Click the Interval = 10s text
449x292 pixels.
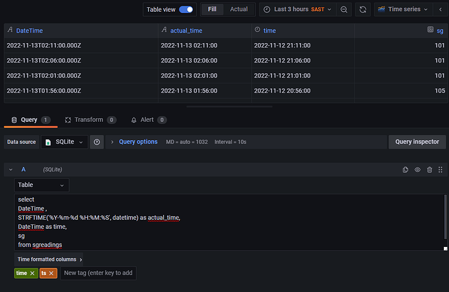click(x=230, y=142)
